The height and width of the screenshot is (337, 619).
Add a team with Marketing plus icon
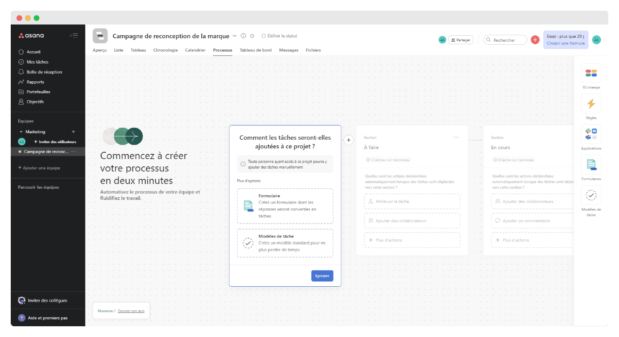point(73,132)
